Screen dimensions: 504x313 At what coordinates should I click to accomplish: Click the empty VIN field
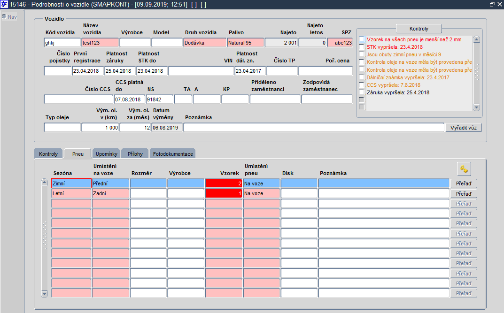(x=201, y=71)
